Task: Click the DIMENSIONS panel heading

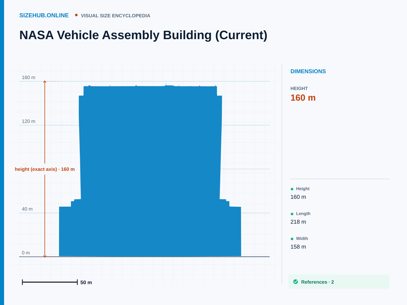Action: 308,71
